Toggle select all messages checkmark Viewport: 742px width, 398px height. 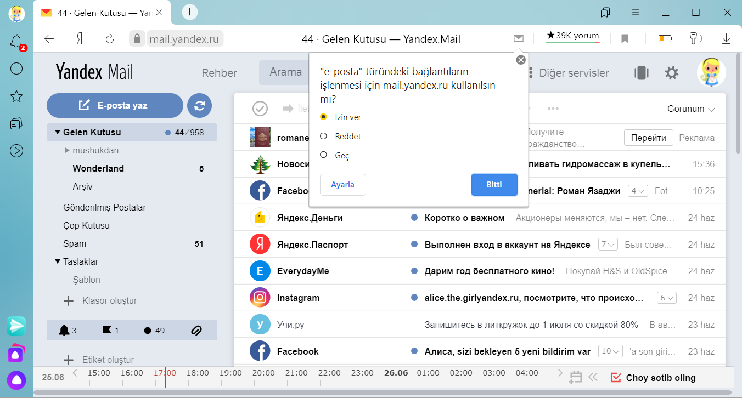click(x=260, y=109)
